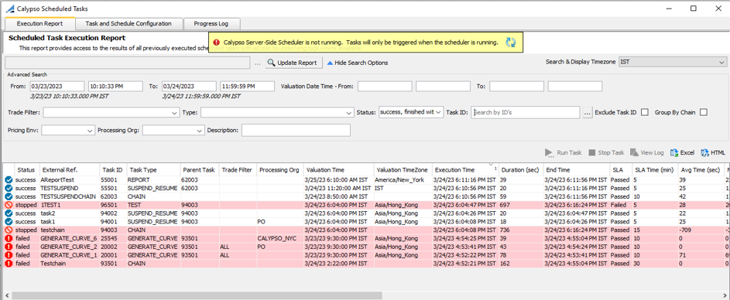Switch to Task and Schedule Configuration tab
Image resolution: width=730 pixels, height=300 pixels.
click(x=129, y=24)
